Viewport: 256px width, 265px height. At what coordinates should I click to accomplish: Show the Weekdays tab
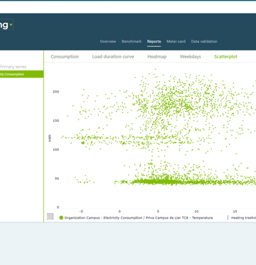coord(191,57)
